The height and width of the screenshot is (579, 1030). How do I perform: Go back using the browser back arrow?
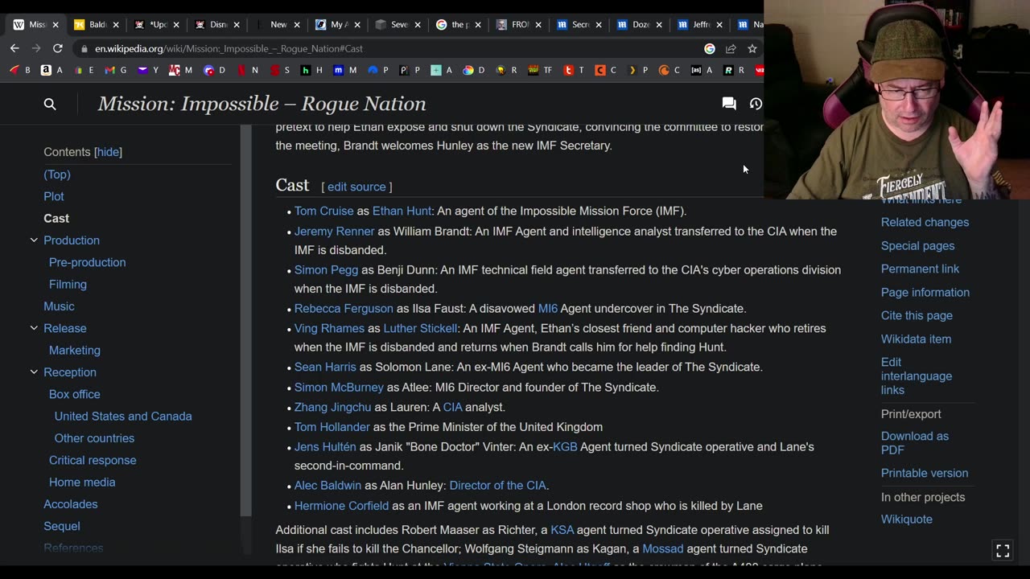14,48
